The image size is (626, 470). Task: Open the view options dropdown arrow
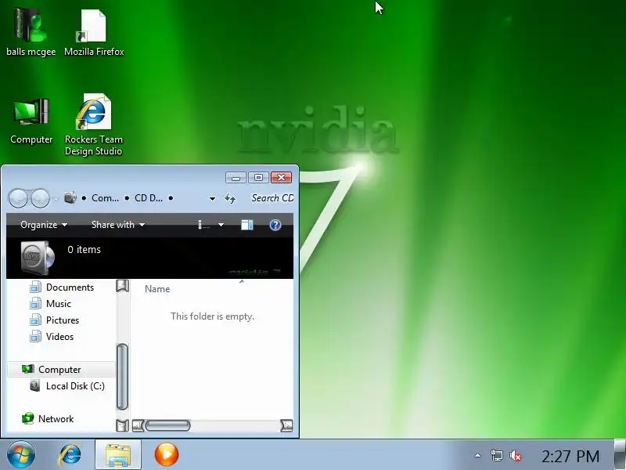221,225
